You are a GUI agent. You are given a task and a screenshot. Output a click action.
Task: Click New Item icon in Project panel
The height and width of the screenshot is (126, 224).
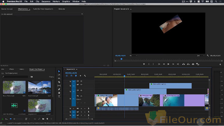(x=47, y=119)
